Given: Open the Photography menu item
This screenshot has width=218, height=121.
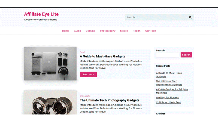Looking at the screenshot, I should coord(108,31).
